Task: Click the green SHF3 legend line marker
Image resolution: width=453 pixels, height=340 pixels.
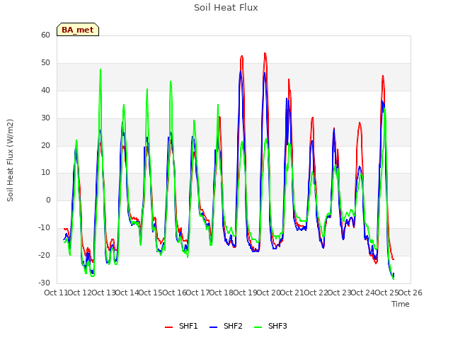Action: (258, 327)
